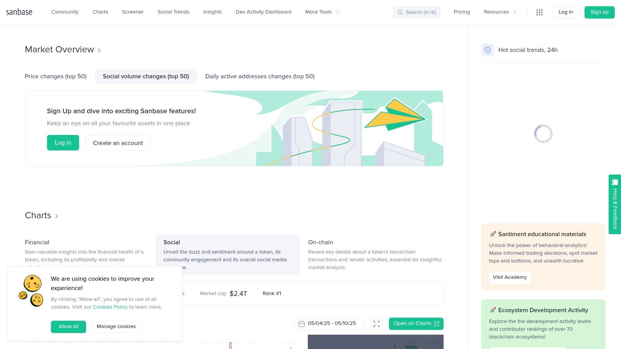This screenshot has height=349, width=621.
Task: Open Manage cookies settings
Action: coord(116,327)
